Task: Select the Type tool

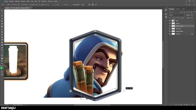Action: 2,50
